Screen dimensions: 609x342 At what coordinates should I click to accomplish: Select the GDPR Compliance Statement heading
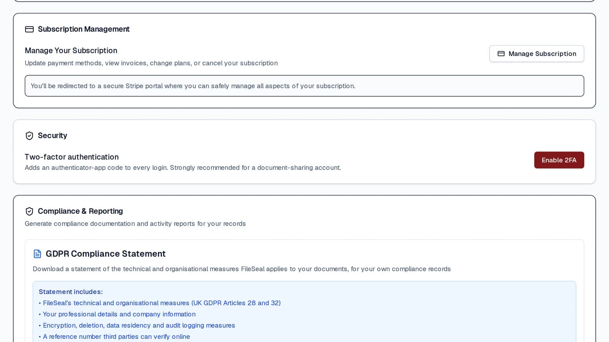pyautogui.click(x=105, y=254)
